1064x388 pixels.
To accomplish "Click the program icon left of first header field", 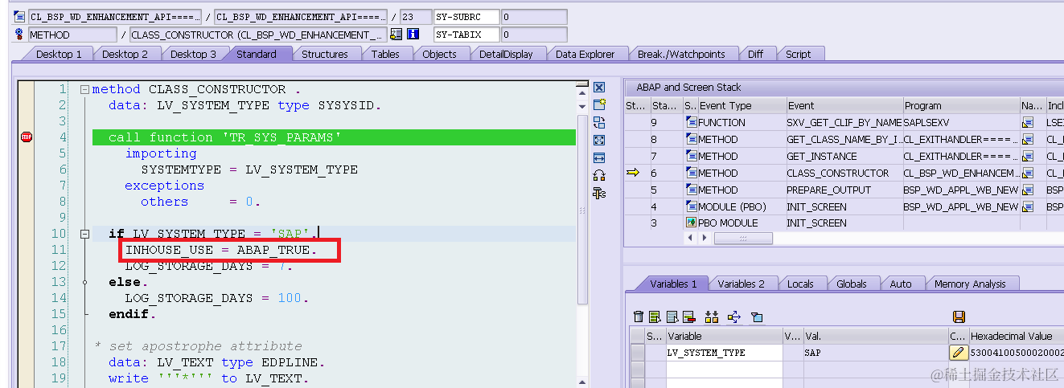I will (19, 16).
